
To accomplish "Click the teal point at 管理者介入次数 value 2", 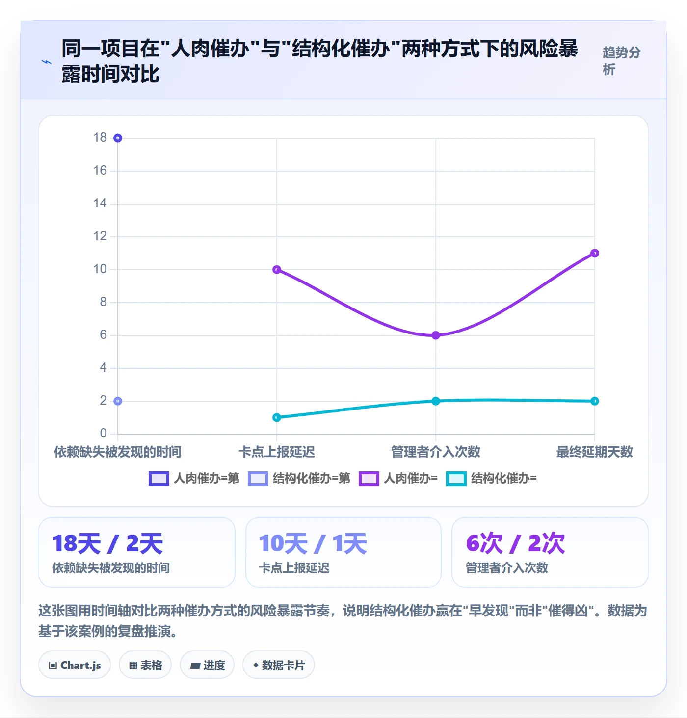I will pos(436,401).
